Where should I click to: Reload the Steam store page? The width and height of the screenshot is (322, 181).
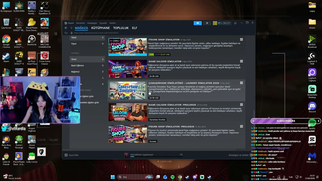(66, 33)
